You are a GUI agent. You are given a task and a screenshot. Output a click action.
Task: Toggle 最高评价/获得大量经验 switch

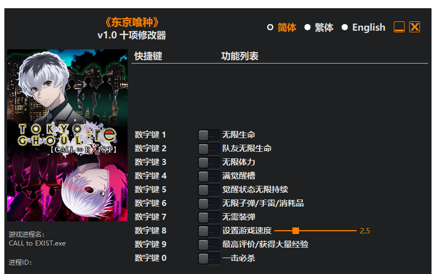point(209,245)
